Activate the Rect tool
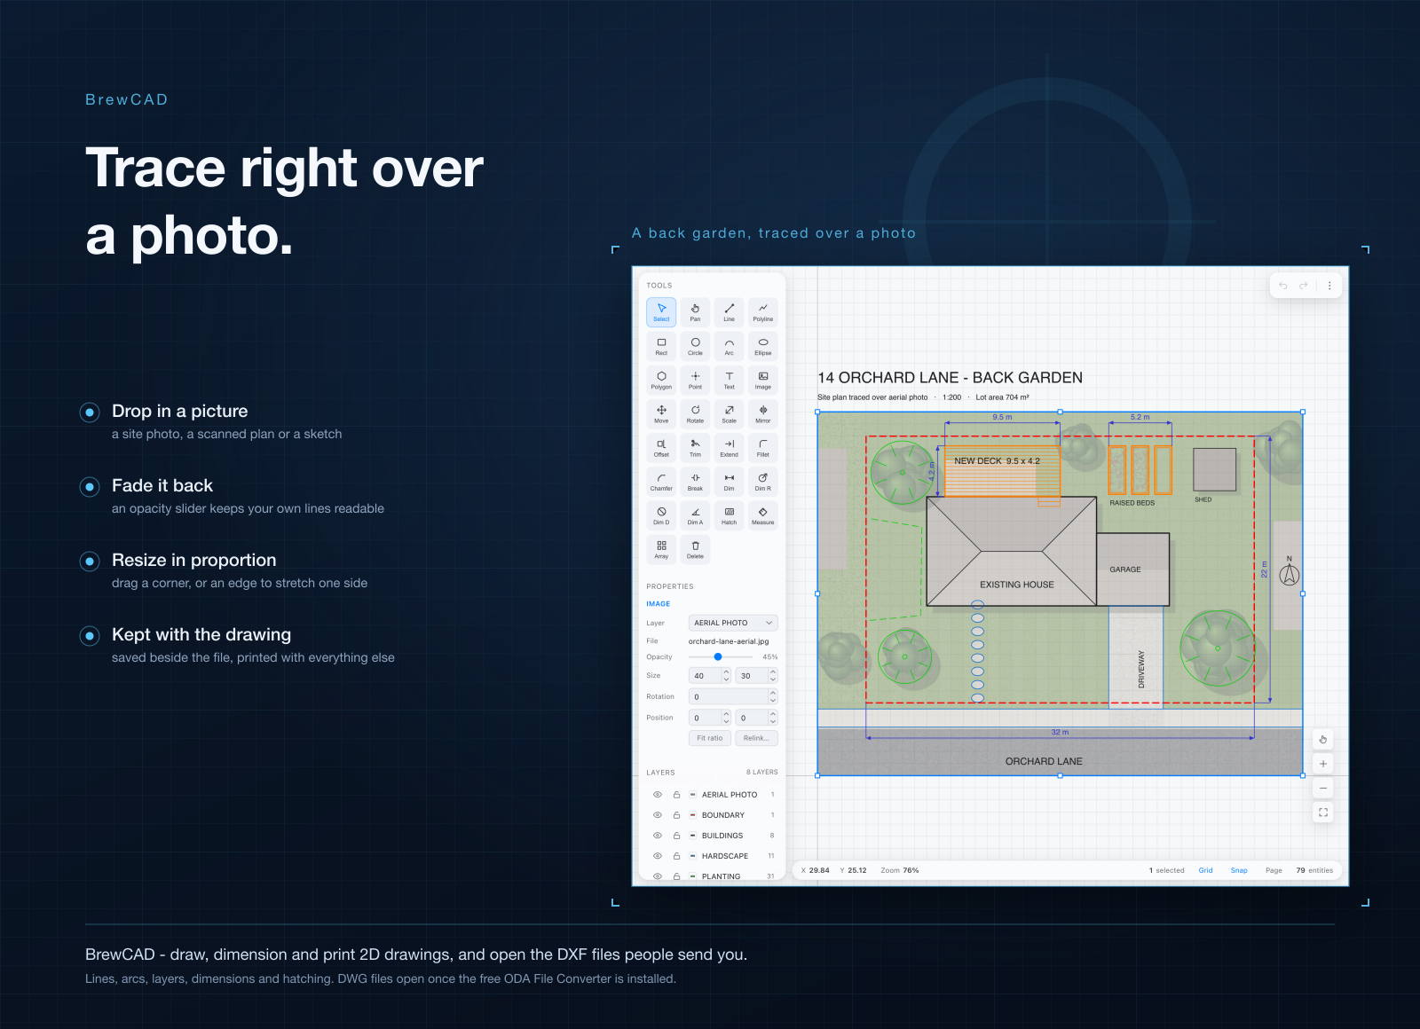This screenshot has height=1029, width=1420. click(x=661, y=346)
